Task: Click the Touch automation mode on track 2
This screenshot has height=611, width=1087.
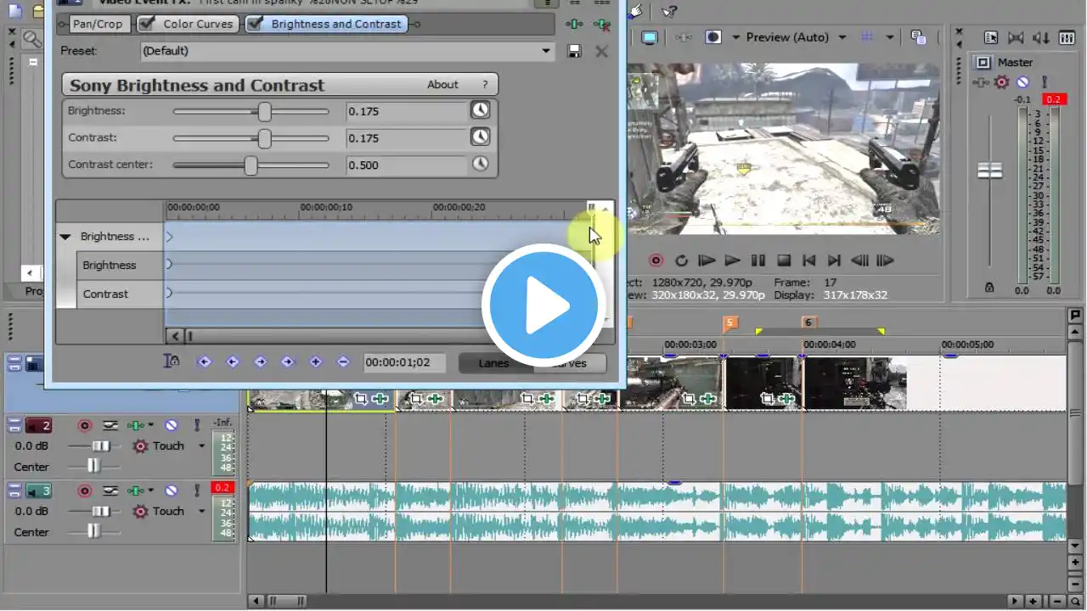Action: pos(168,446)
